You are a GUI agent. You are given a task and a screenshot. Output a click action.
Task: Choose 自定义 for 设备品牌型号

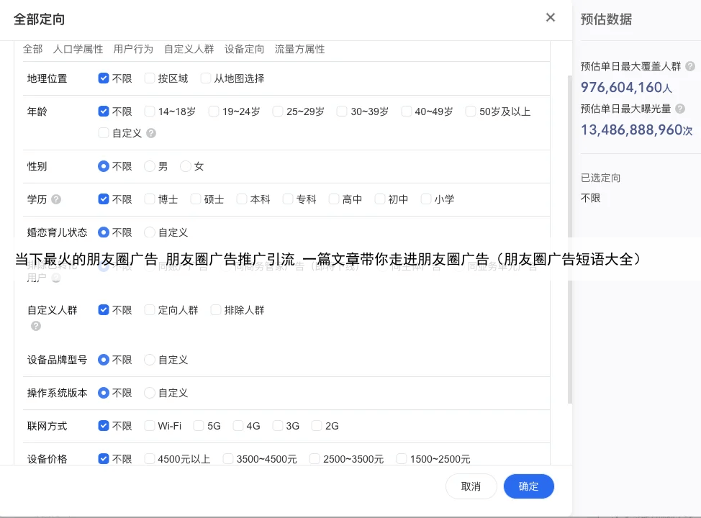[x=150, y=360]
